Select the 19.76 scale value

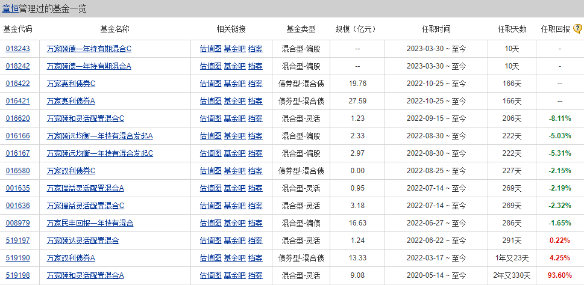[357, 84]
